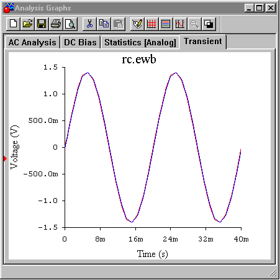Click the 24m time axis value

coord(170,239)
